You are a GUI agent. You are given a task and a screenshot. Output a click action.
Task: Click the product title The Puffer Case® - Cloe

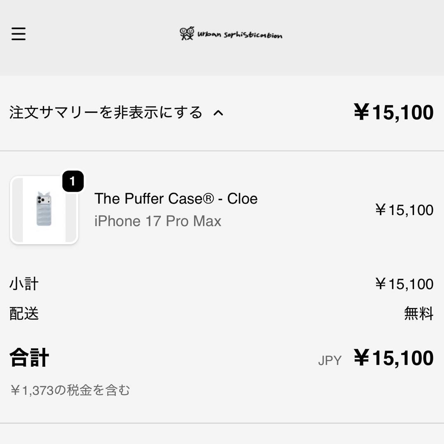176,199
